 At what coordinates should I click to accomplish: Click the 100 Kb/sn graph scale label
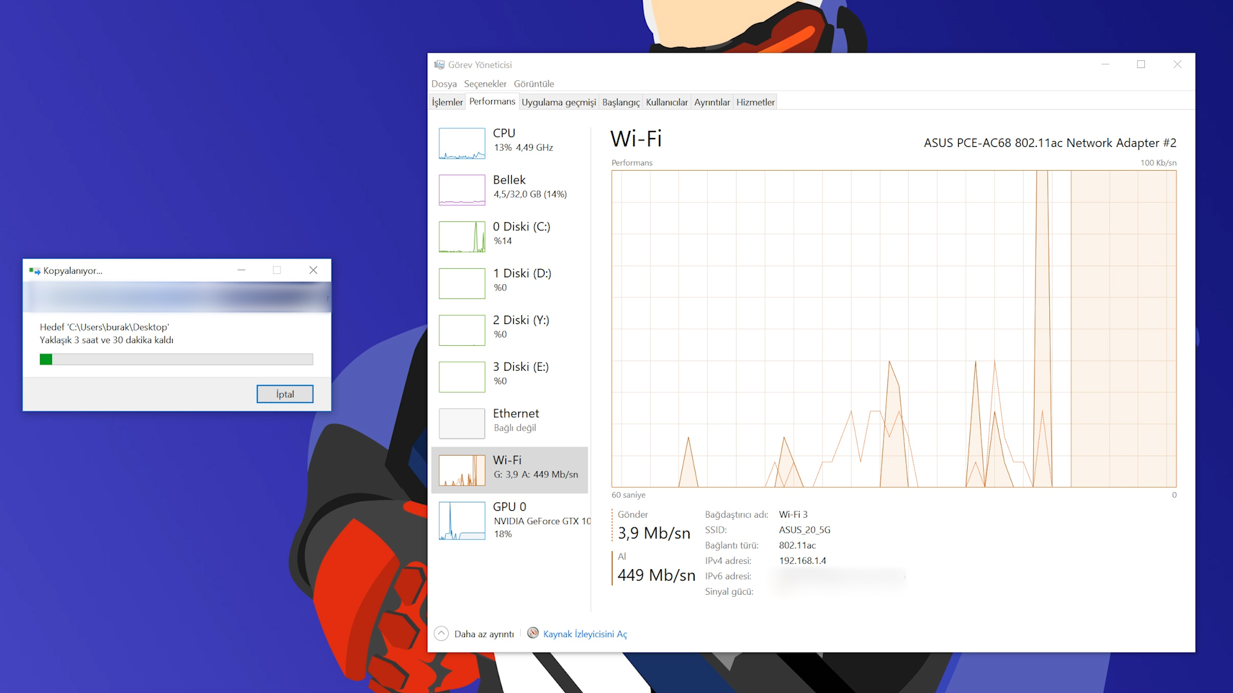(1159, 163)
